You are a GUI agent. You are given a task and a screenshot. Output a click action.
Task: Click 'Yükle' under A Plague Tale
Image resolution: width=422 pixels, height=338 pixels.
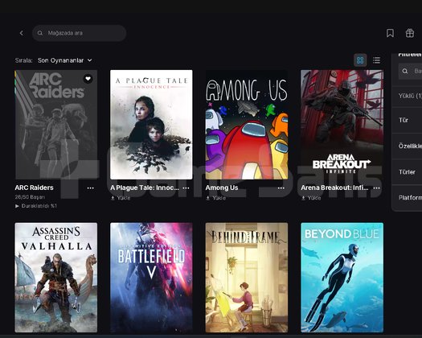(121, 198)
